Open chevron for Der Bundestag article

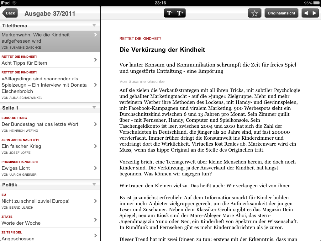(x=95, y=124)
